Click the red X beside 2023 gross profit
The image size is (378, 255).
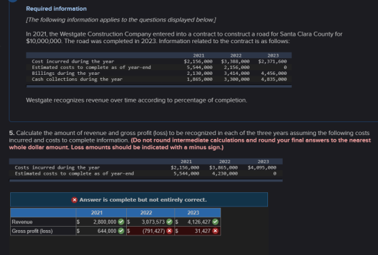click(x=215, y=231)
